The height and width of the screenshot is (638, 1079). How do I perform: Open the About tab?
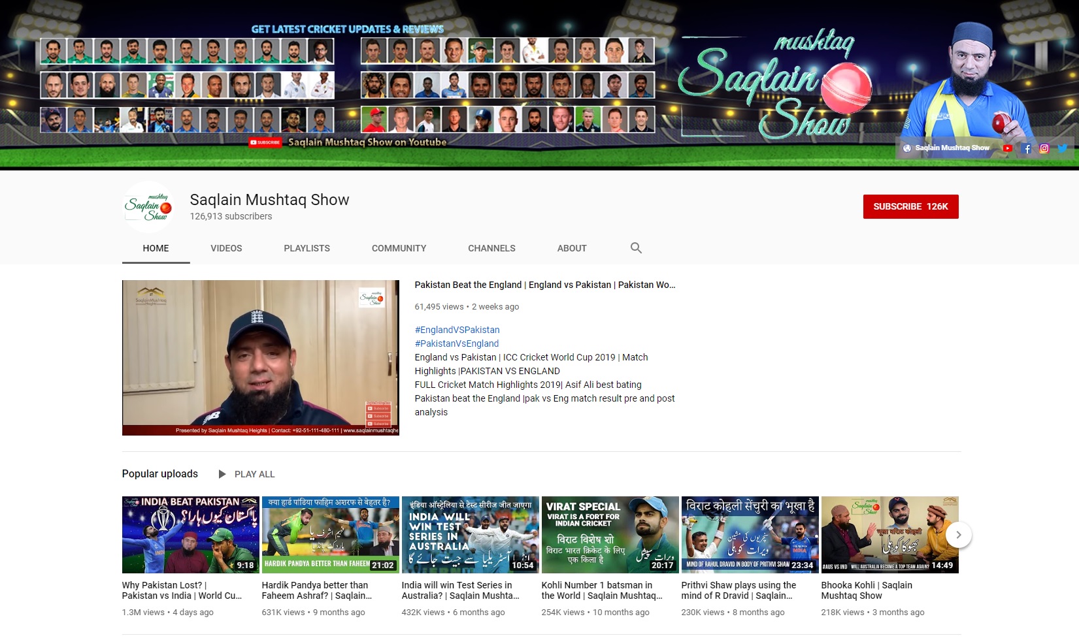pyautogui.click(x=572, y=248)
